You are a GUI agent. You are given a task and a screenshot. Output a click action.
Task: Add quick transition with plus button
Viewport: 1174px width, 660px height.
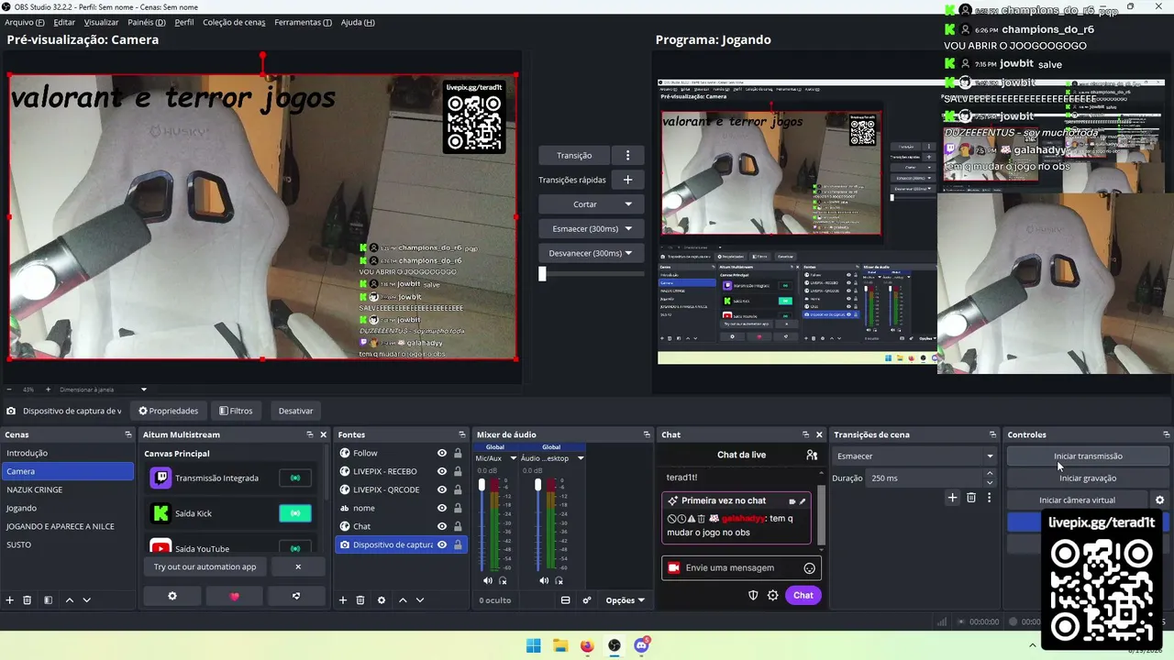tap(627, 180)
